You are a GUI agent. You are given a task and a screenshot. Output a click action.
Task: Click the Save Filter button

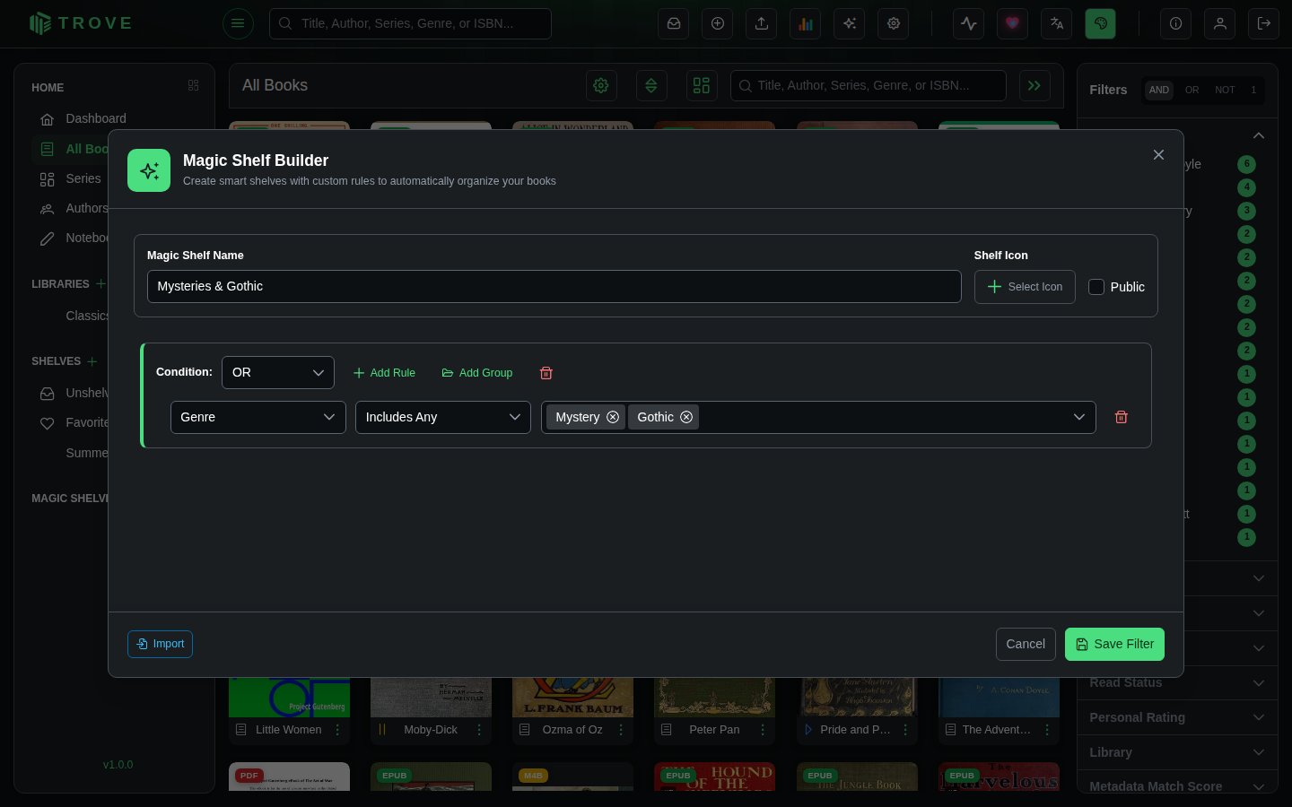tap(1114, 644)
